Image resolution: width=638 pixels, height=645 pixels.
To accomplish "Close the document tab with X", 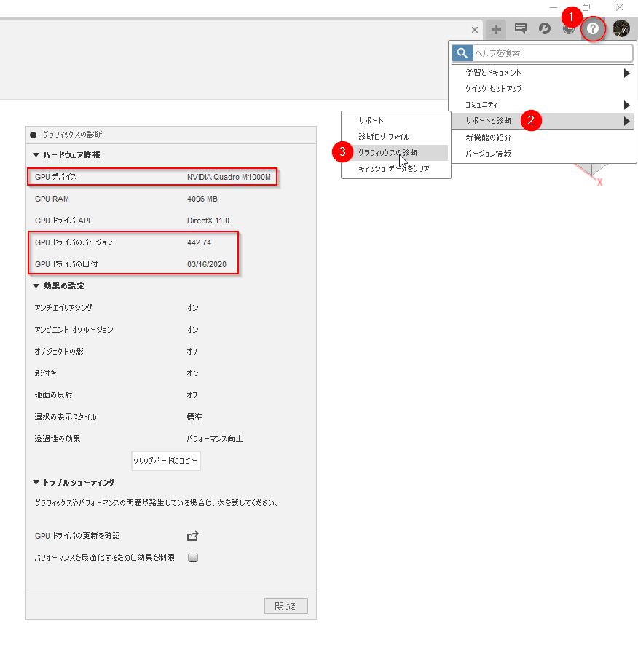I will click(x=475, y=30).
